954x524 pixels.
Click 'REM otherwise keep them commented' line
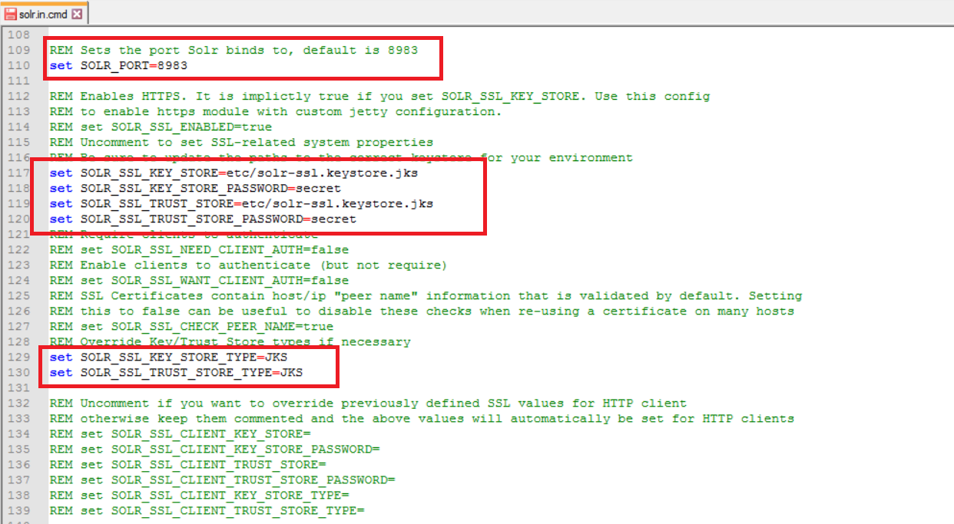coord(422,418)
